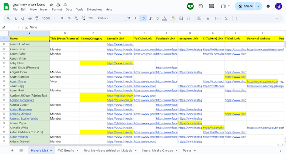Image resolution: width=286 pixels, height=154 pixels.
Task: Open the Insert menu
Action: (44, 10)
